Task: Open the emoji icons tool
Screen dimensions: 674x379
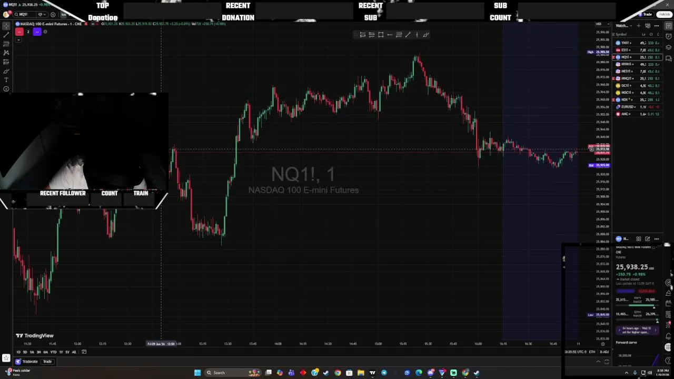Action: pyautogui.click(x=6, y=89)
